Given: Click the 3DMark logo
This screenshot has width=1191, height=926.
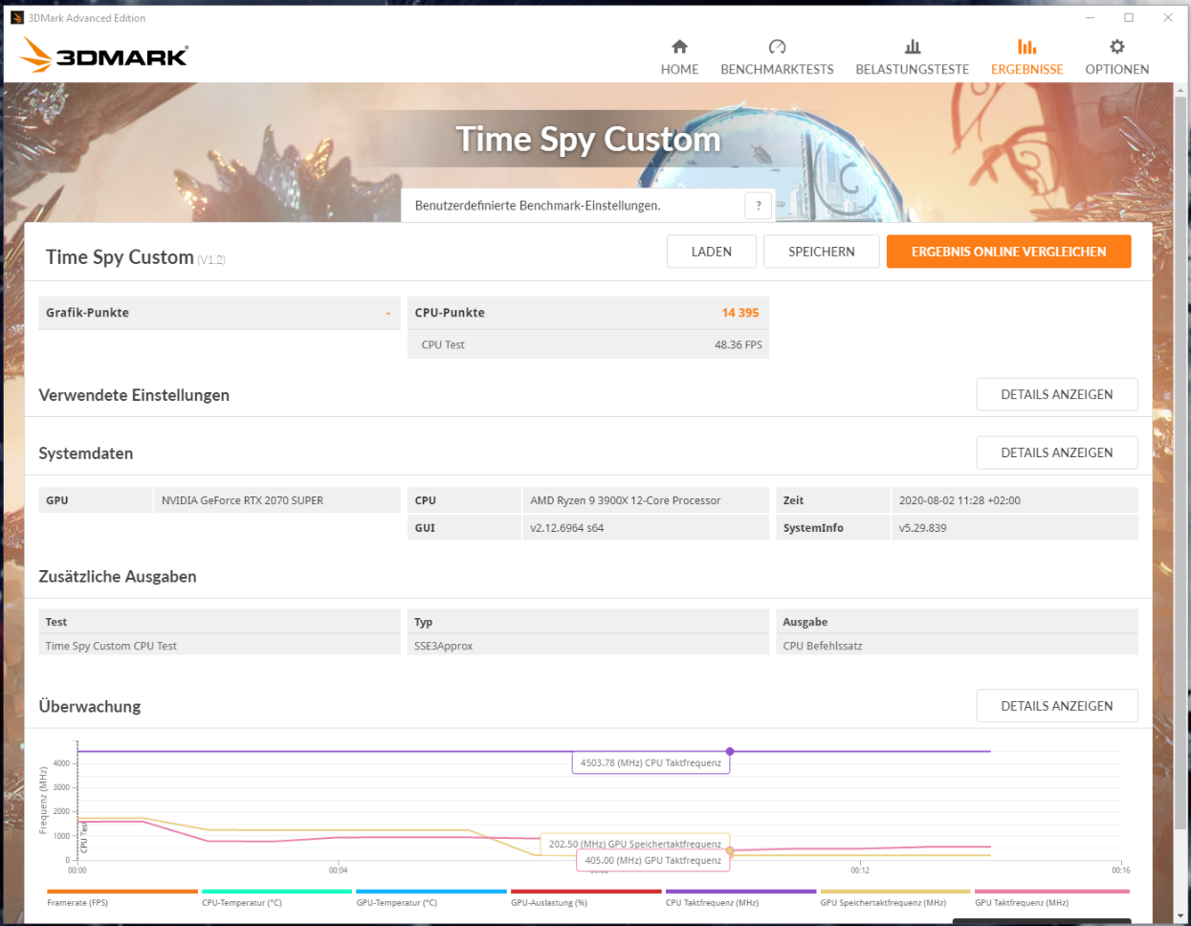Looking at the screenshot, I should point(104,55).
